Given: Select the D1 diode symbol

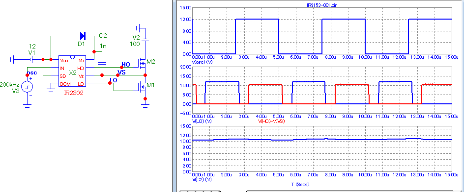Looking at the screenshot, I should tap(83, 36).
